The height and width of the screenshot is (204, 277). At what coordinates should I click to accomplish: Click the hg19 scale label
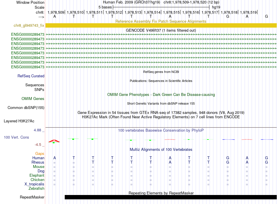pyautogui.click(x=216, y=7)
